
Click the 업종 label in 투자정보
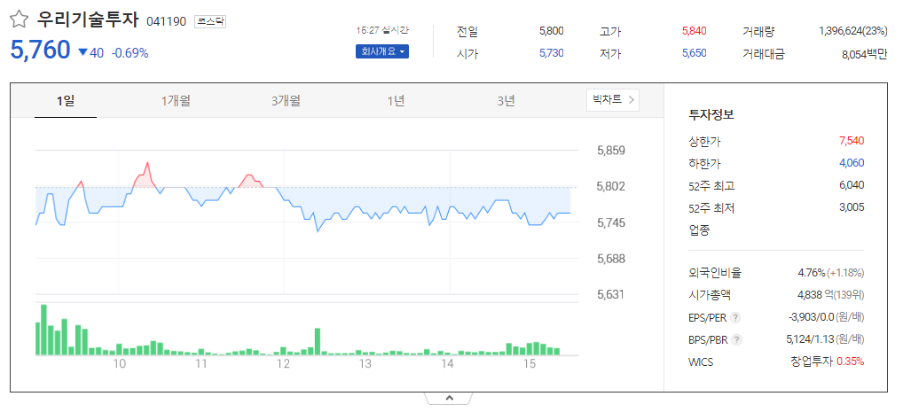click(x=700, y=230)
